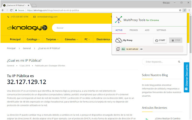The height and width of the screenshot is (120, 192).
Task: Click the Obtener Descuento side tab
Action: (x=187, y=77)
